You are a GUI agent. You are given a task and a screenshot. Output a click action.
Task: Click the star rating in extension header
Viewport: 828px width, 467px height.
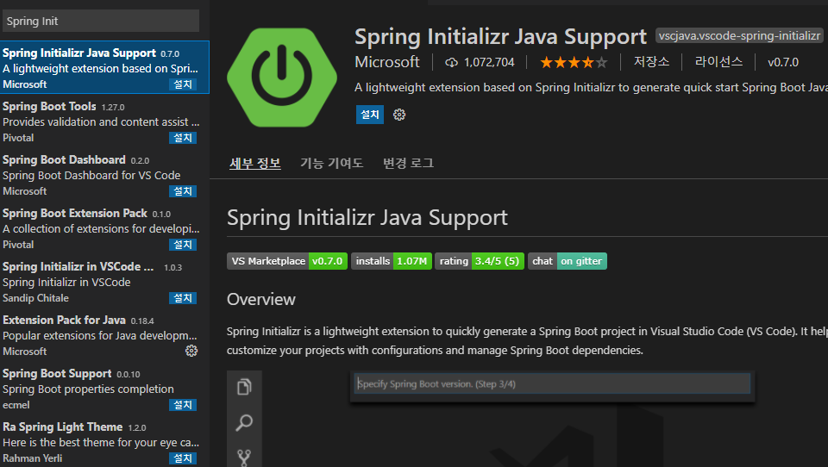[574, 62]
